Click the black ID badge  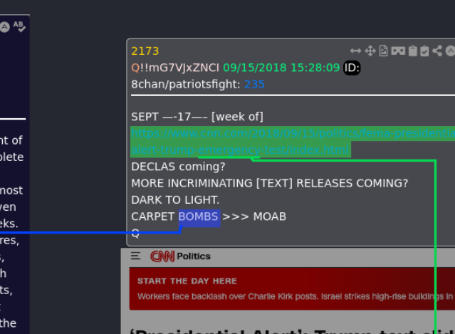[352, 68]
